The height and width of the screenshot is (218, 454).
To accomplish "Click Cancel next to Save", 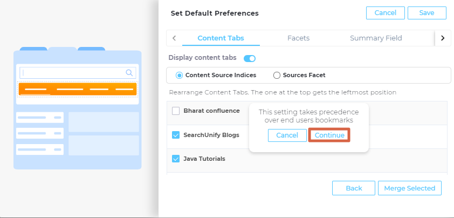I will pyautogui.click(x=385, y=13).
